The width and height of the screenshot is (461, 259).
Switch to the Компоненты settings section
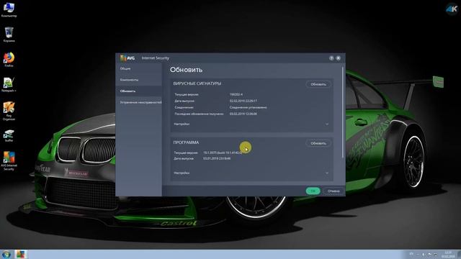pyautogui.click(x=139, y=80)
